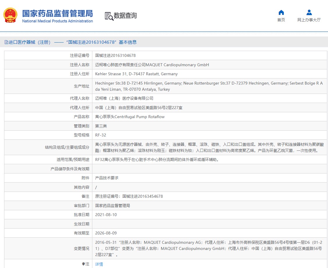Click the lightbulb icon beside 注
Image resolution: width=328 pixels, height=268 pixels.
click(84, 264)
